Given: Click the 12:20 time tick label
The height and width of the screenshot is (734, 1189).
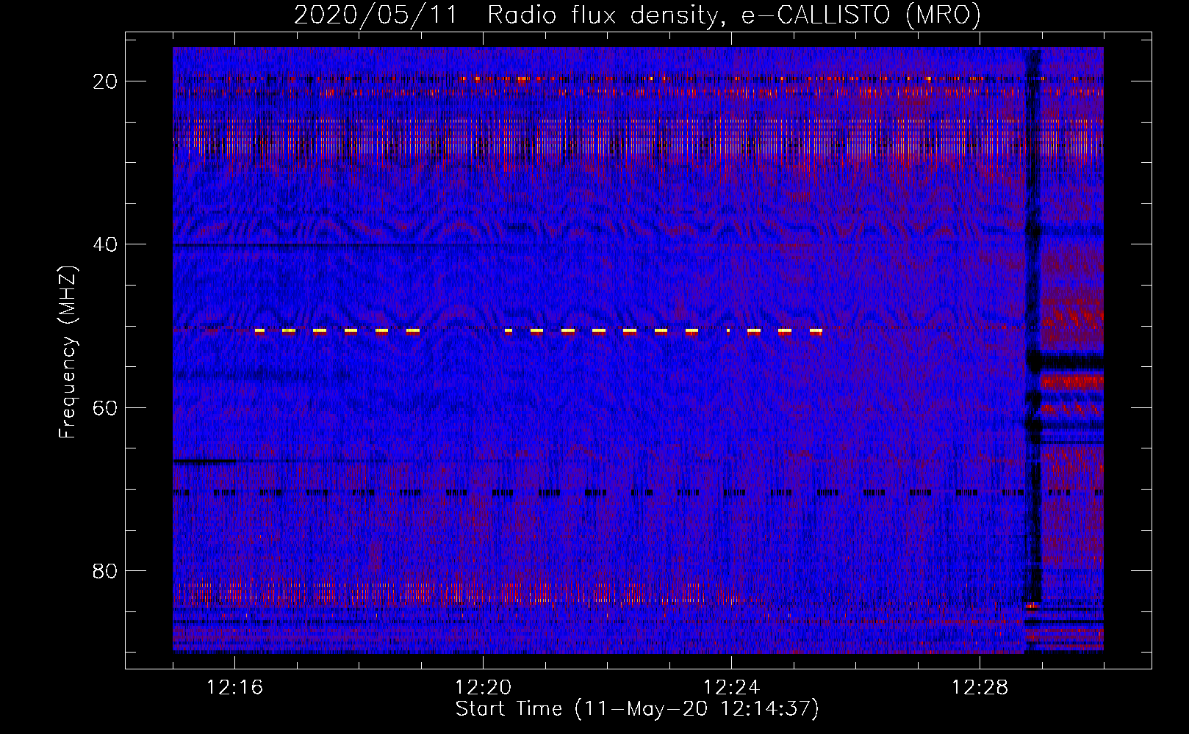Looking at the screenshot, I should [484, 688].
